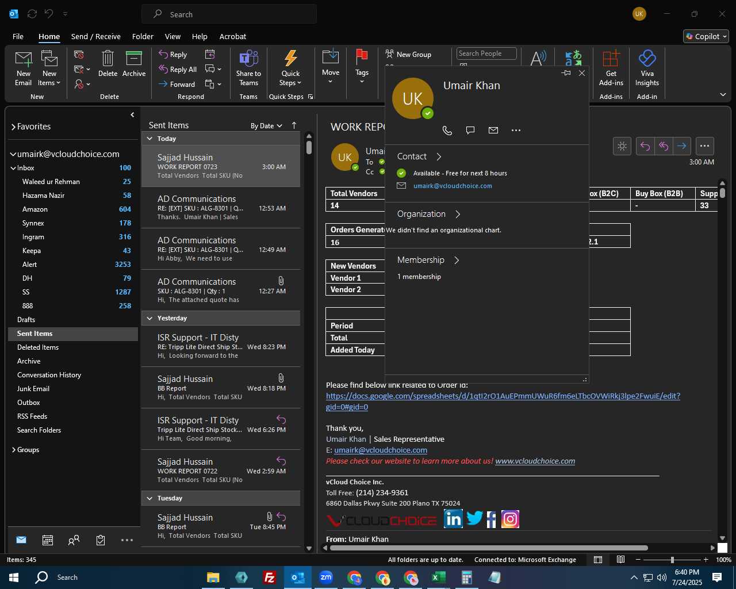Viewport: 736px width, 589px height.
Task: Switch to Folder tab
Action: [x=143, y=36]
